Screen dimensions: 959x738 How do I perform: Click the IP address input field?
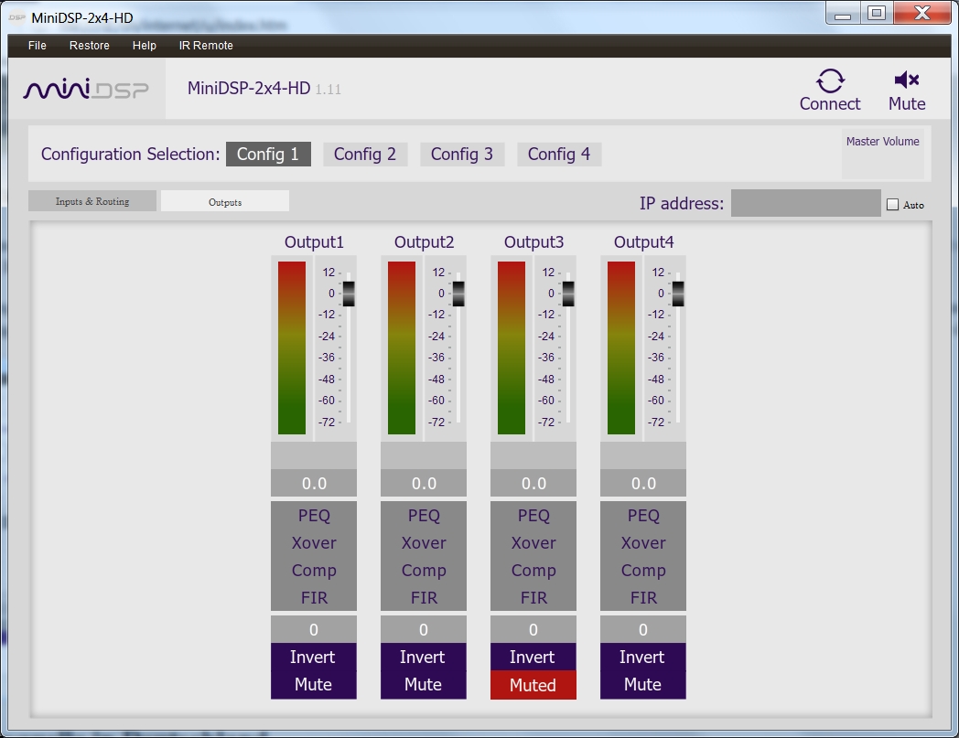pos(805,203)
